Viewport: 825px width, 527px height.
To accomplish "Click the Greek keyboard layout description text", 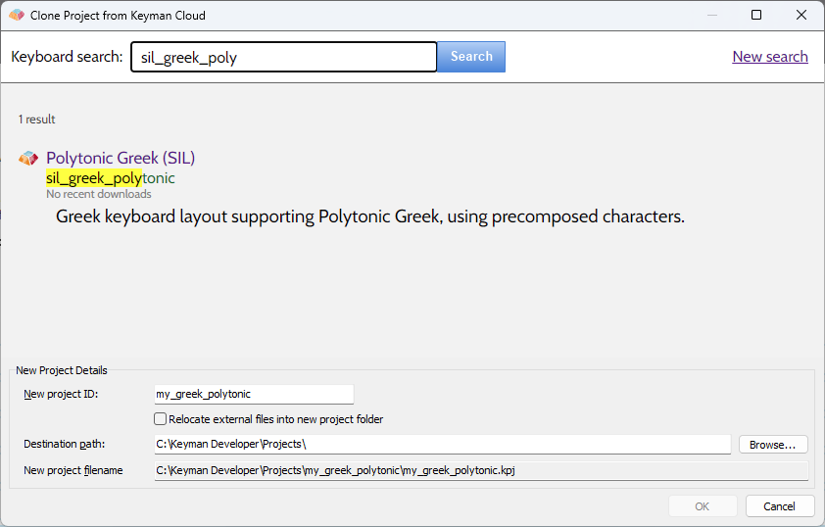I will click(370, 216).
